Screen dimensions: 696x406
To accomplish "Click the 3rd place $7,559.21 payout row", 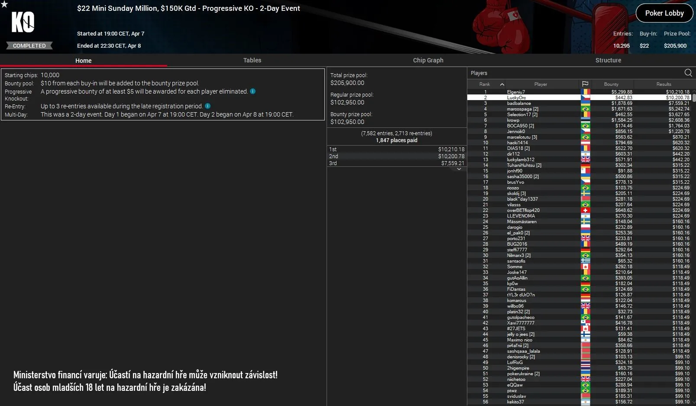I will [x=397, y=163].
